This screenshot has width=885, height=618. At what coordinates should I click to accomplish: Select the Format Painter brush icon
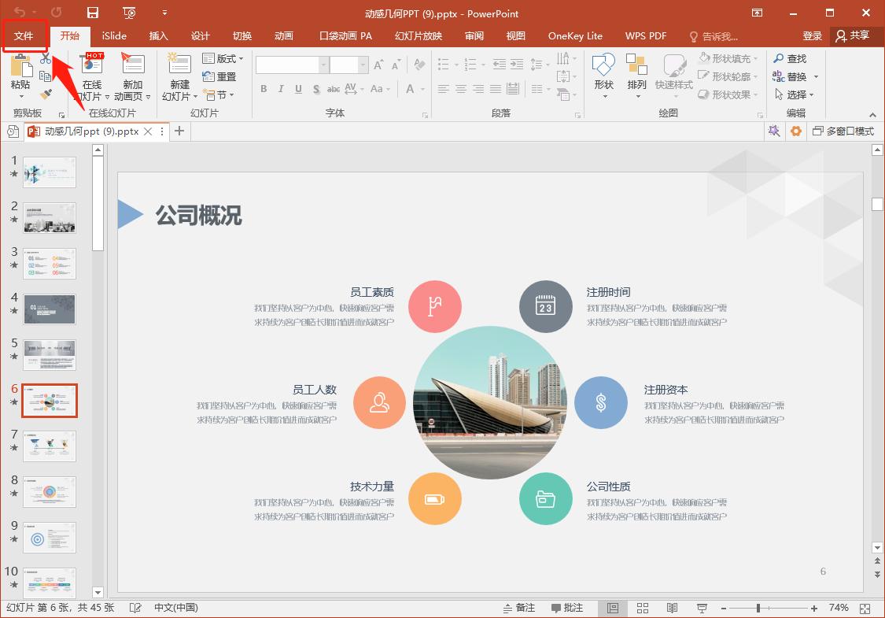46,94
